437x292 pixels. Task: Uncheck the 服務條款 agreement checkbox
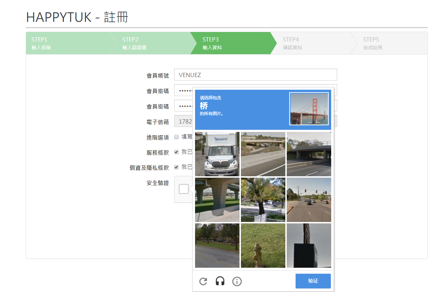[x=177, y=152]
